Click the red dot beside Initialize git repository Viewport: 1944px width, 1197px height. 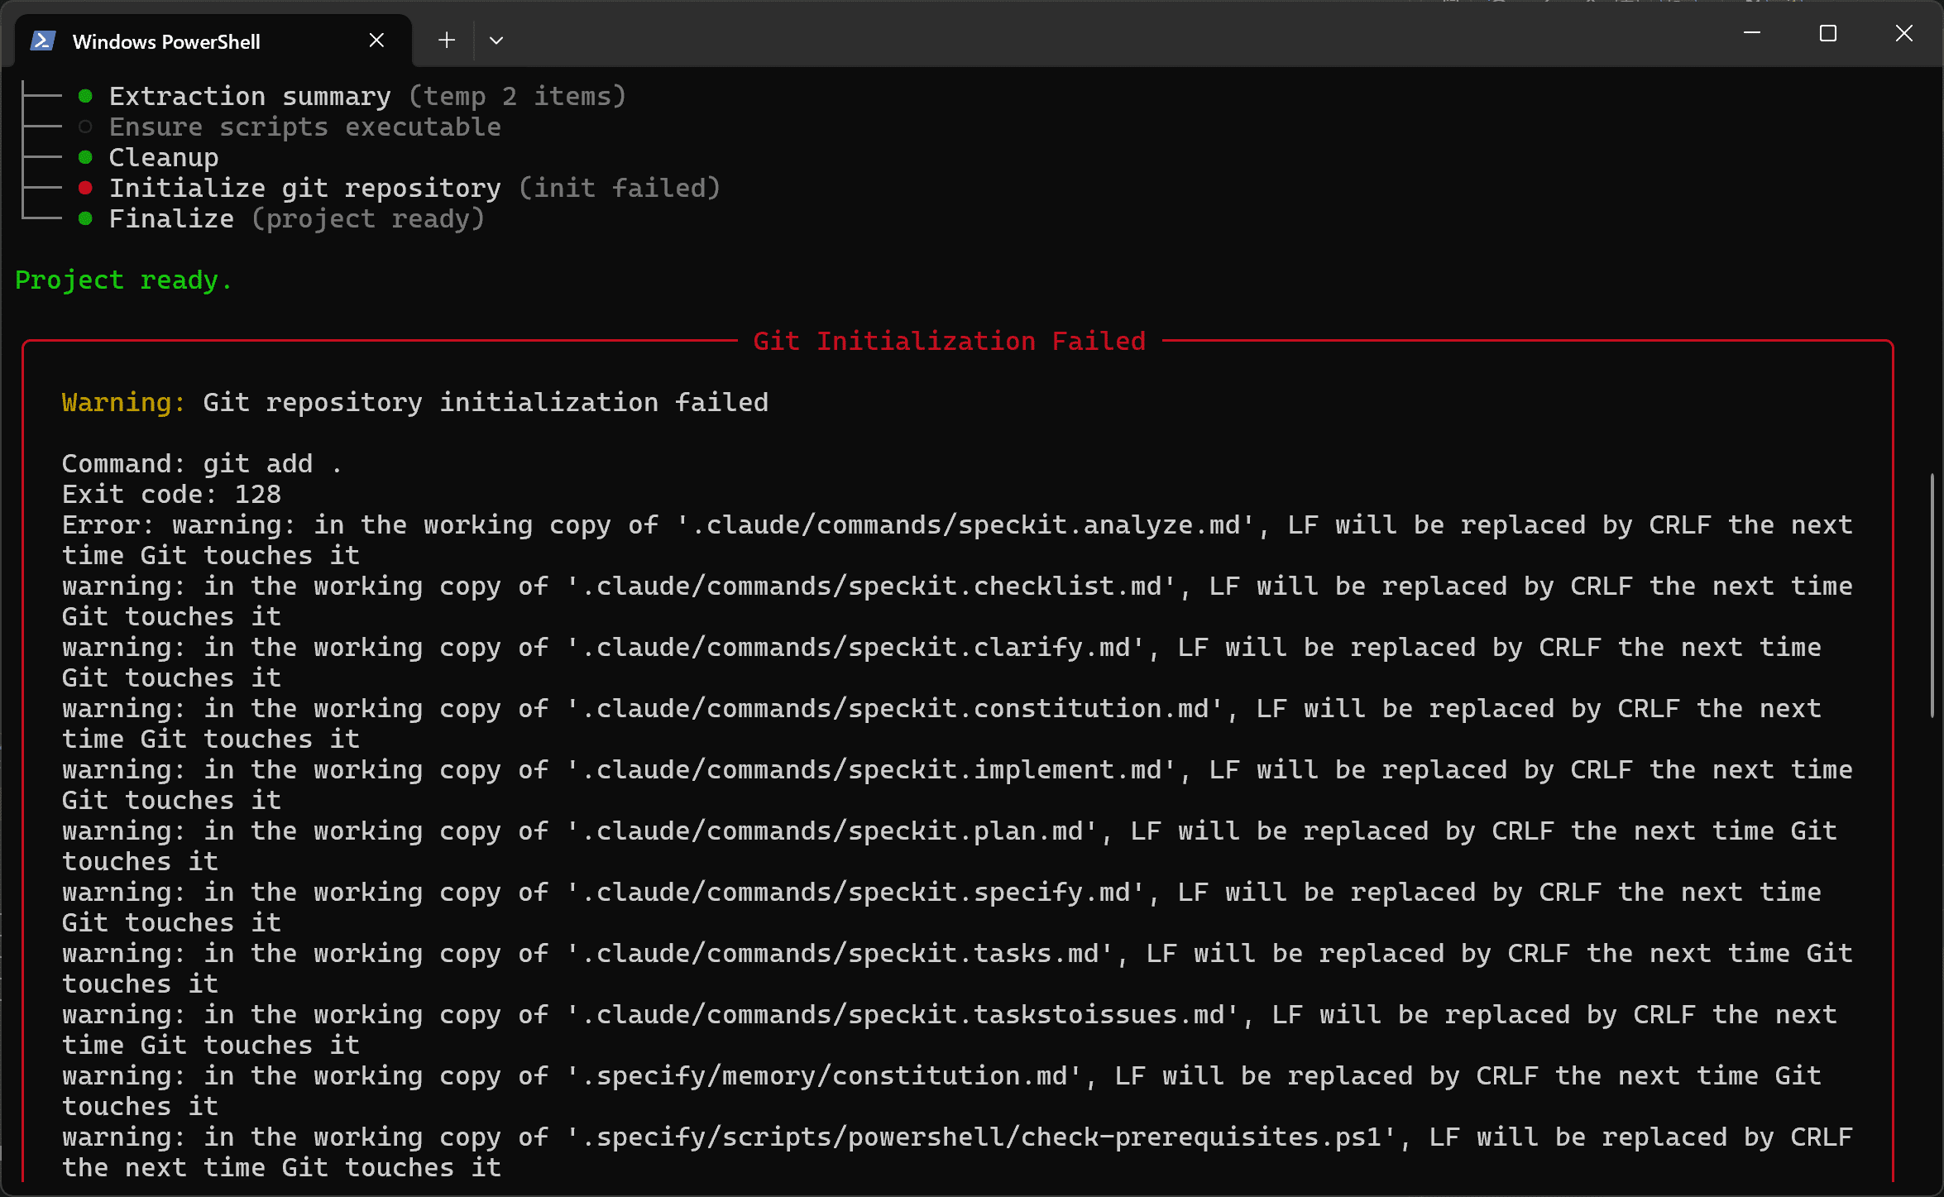coord(85,188)
